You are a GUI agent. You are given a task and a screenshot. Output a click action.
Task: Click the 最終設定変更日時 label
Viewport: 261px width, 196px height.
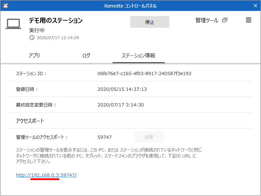coord(36,105)
